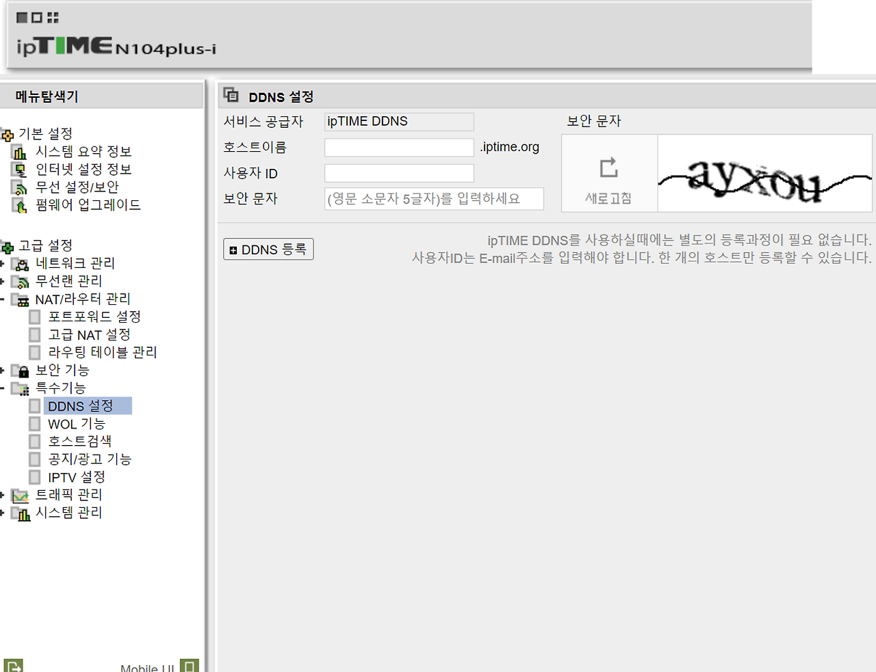Click the system summary info icon

click(x=20, y=152)
